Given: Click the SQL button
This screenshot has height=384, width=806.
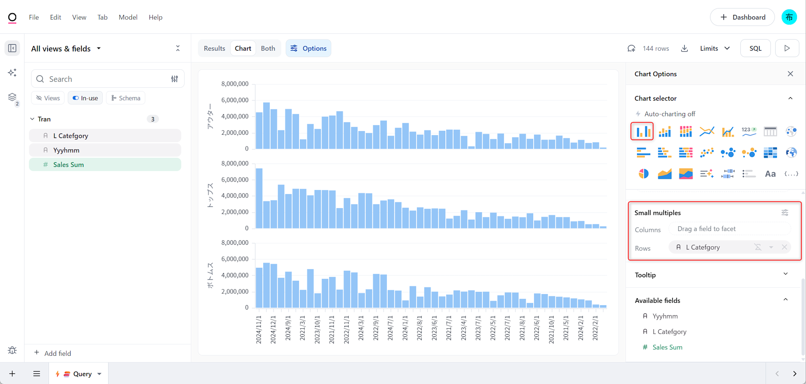Looking at the screenshot, I should (755, 48).
